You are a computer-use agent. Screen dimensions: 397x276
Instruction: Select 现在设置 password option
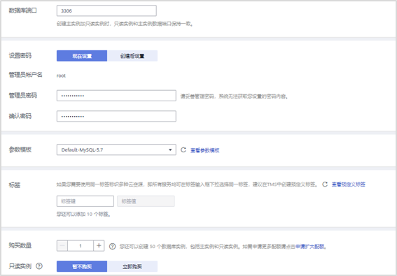[x=82, y=56]
